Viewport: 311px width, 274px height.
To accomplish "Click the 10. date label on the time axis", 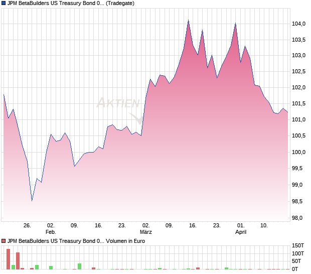I will coord(264,226).
